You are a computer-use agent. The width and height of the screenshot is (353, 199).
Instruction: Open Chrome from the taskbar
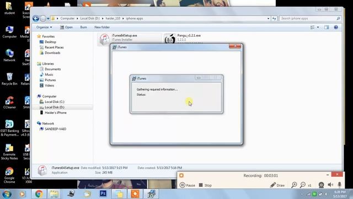point(39,194)
